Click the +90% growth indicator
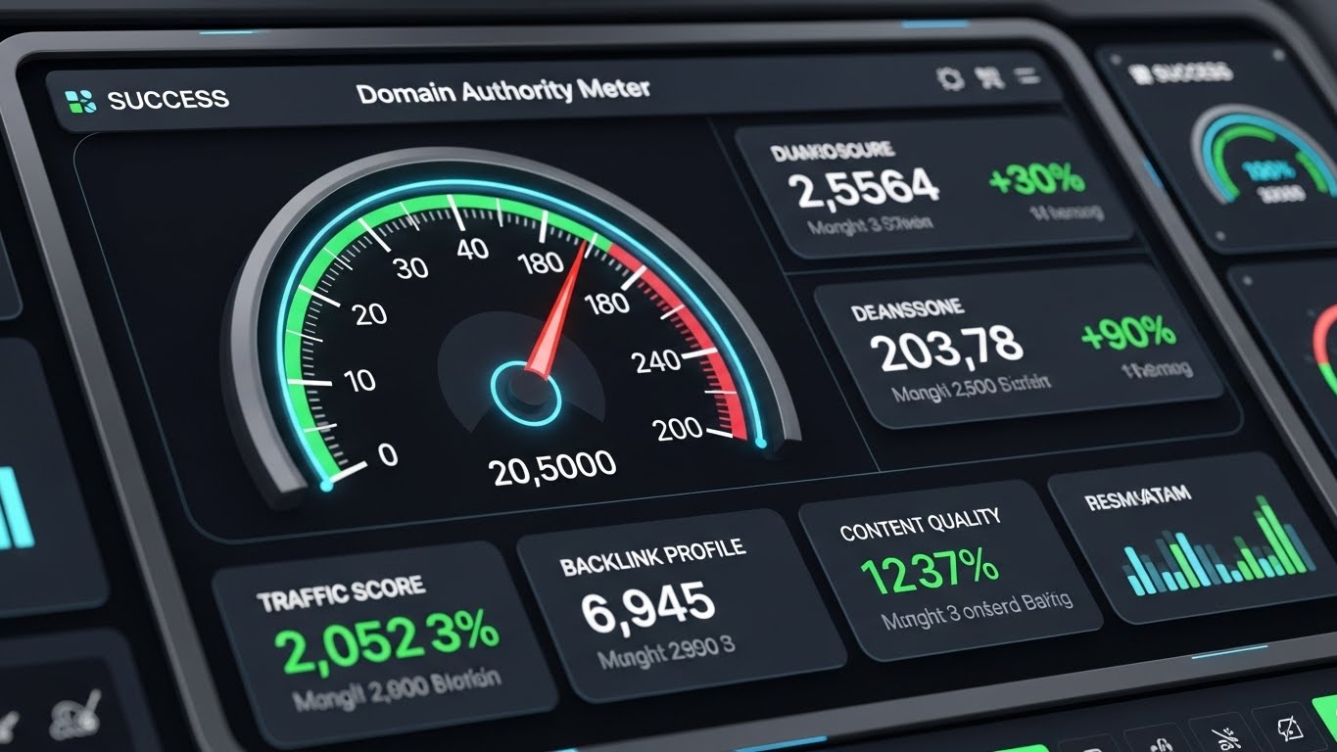Image resolution: width=1337 pixels, height=752 pixels. pos(1127,334)
